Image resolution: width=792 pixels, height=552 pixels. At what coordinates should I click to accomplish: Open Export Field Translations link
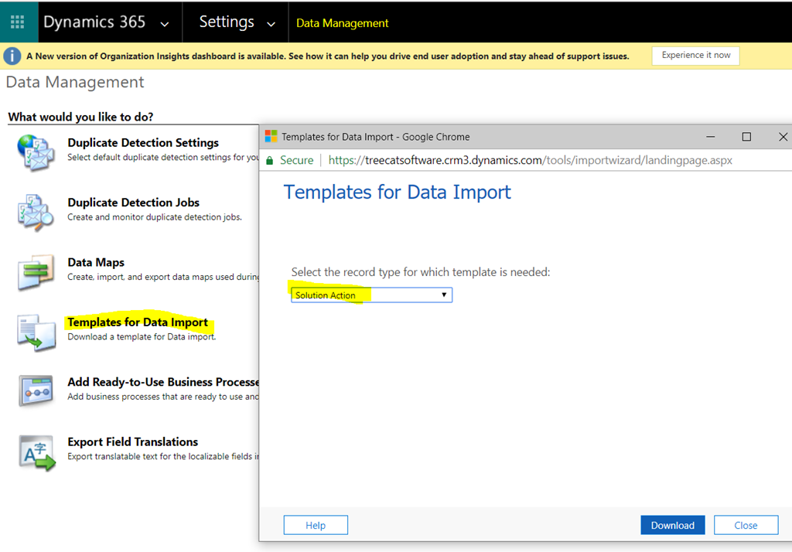click(133, 442)
